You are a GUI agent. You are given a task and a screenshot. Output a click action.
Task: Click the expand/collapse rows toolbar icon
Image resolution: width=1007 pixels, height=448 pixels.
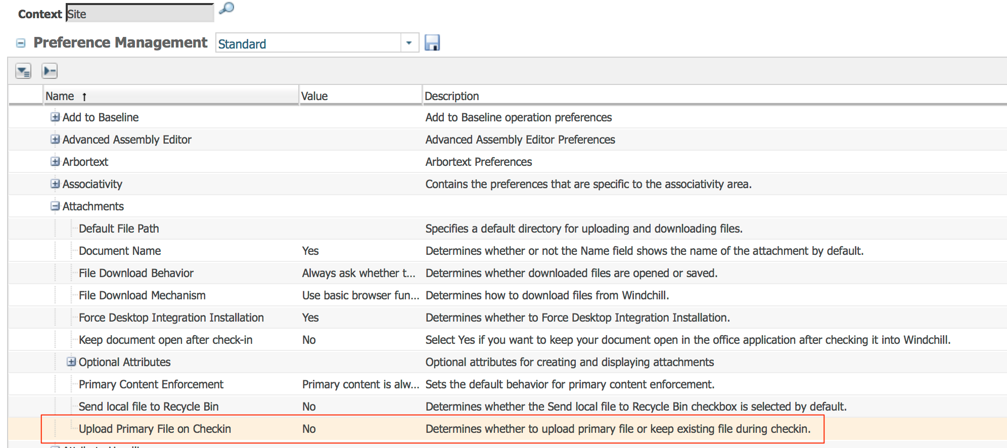click(x=50, y=71)
